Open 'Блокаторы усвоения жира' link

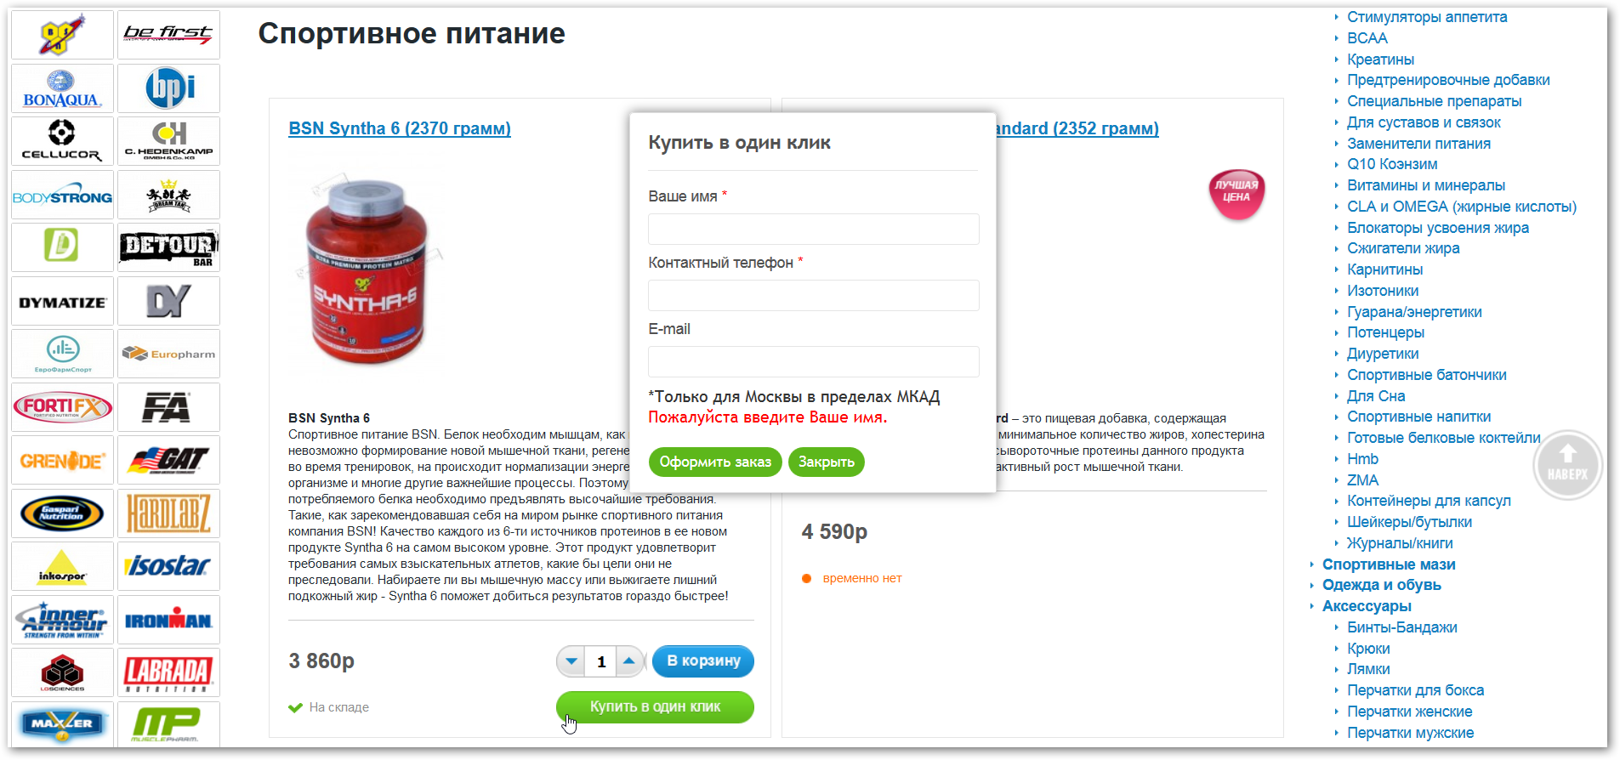(x=1438, y=228)
